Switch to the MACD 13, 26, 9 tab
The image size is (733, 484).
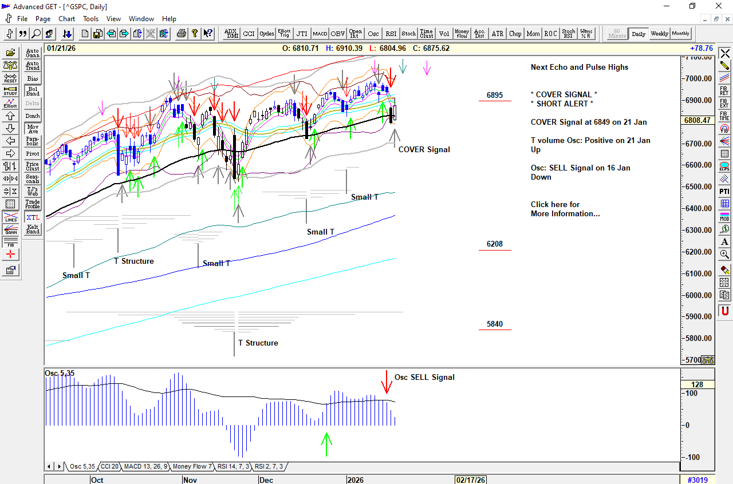[x=145, y=467]
